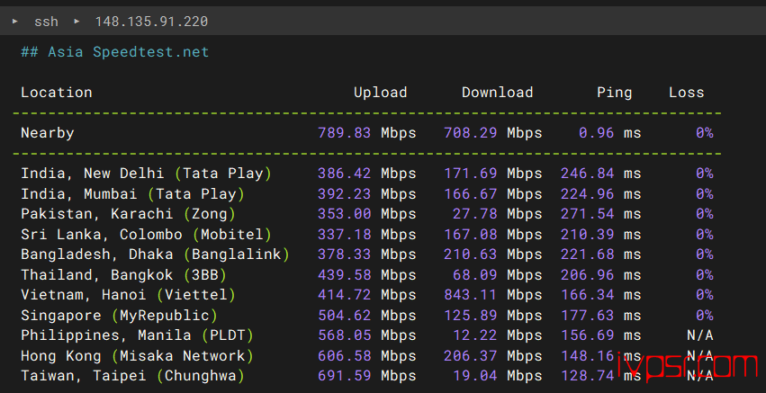Click India, Mumbai (Tata Play) row
The image size is (766, 393).
366,194
